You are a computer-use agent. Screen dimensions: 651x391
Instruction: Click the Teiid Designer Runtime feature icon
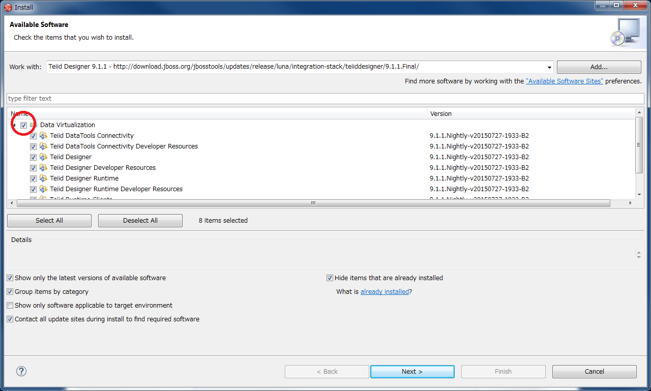[x=43, y=178]
